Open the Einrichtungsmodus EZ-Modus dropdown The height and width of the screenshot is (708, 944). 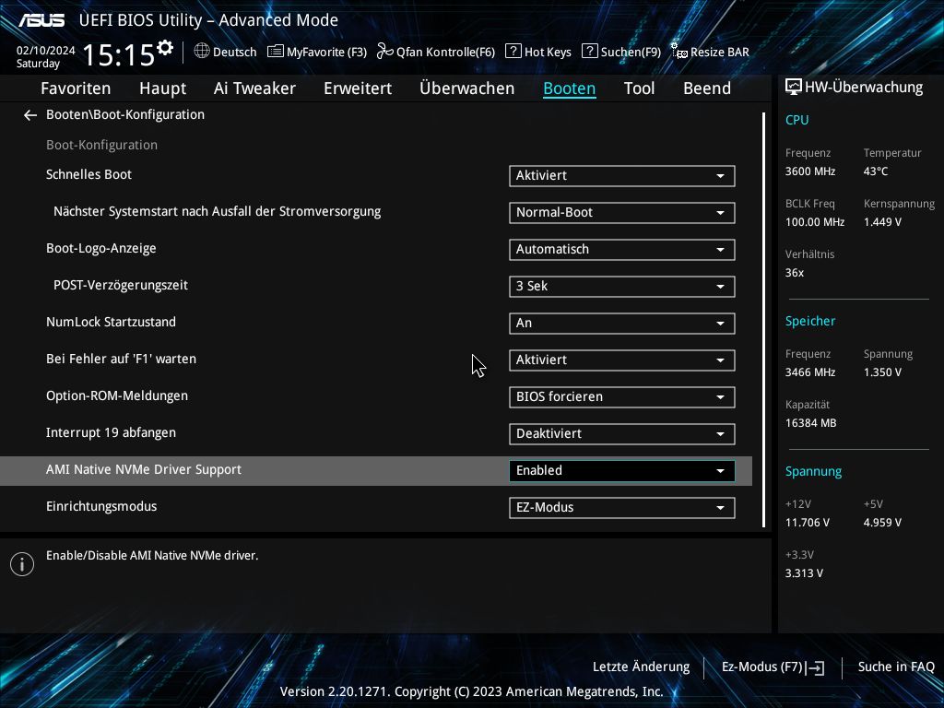point(622,508)
